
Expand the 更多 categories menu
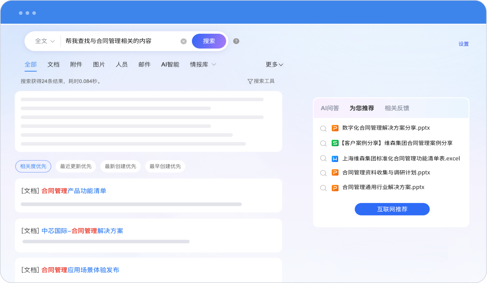point(274,65)
